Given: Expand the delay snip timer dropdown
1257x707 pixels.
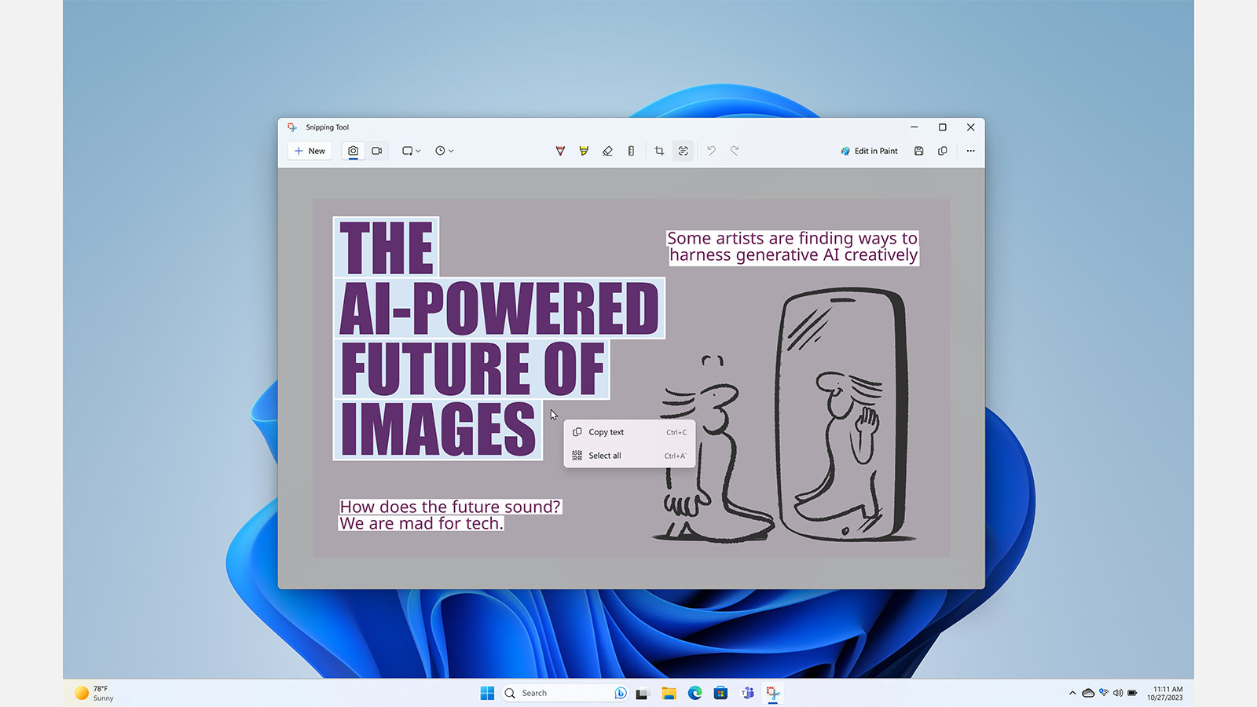Looking at the screenshot, I should click(x=445, y=151).
